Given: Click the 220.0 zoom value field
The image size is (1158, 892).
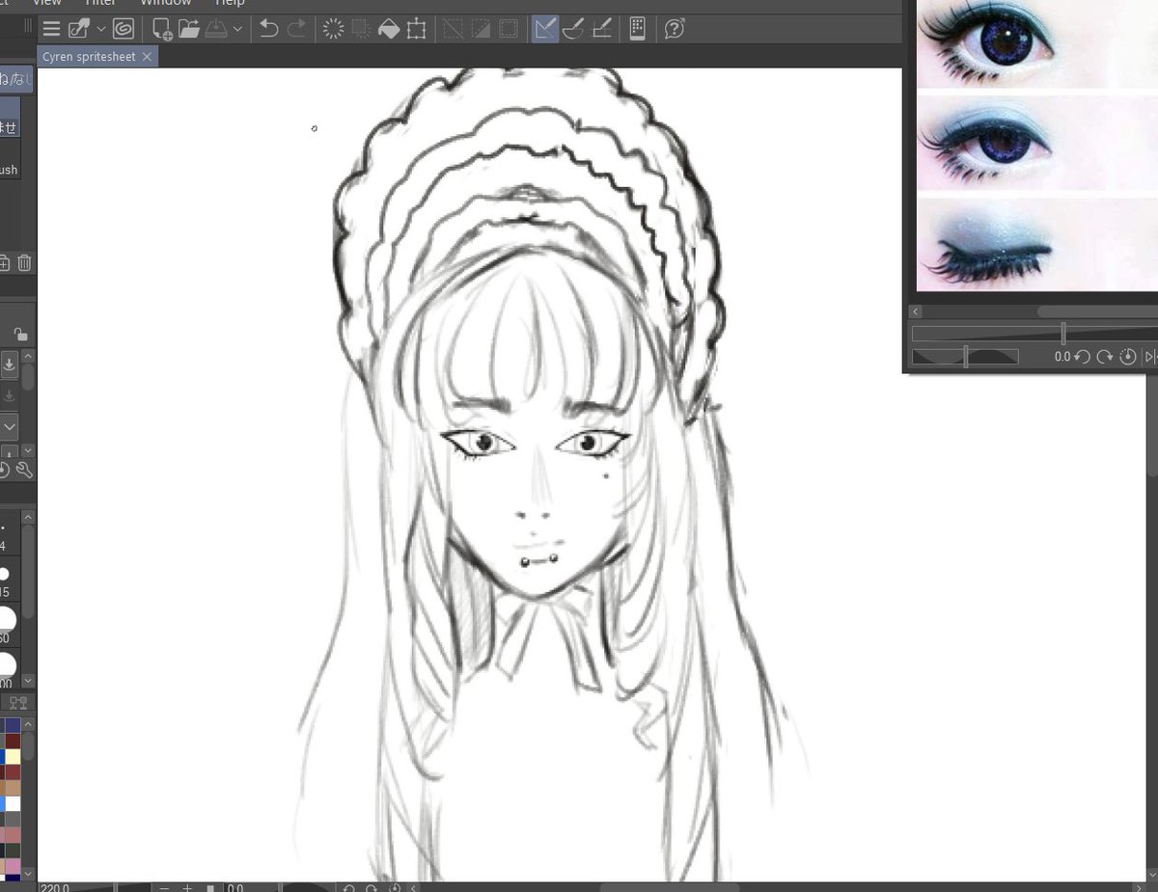Looking at the screenshot, I should 56,887.
